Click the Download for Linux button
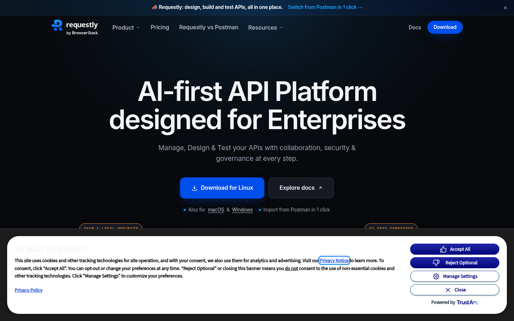Screen dimensions: 514x321 tap(222, 188)
